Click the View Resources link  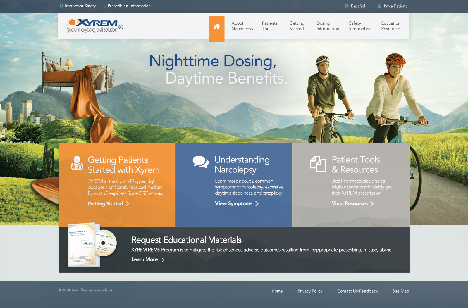point(350,203)
